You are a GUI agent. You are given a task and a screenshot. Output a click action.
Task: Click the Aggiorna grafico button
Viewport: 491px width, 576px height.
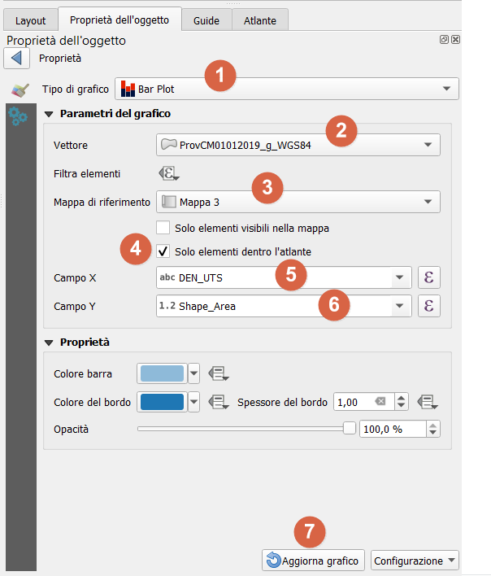(x=313, y=561)
